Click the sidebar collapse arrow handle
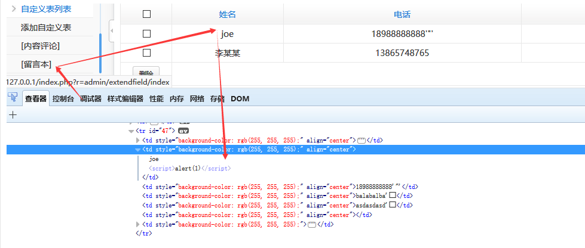This screenshot has width=585, height=248. (112, 31)
